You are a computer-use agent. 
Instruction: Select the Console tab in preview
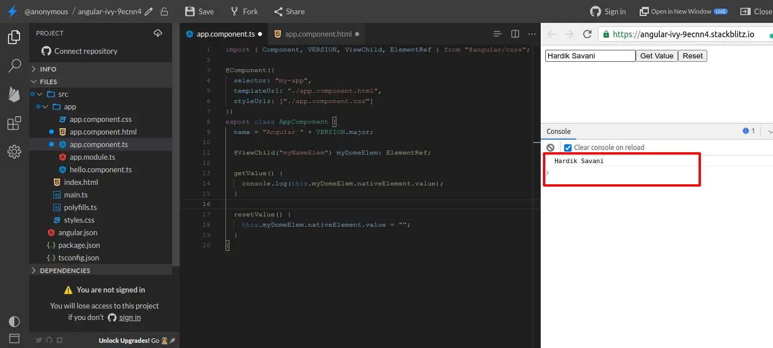(558, 132)
